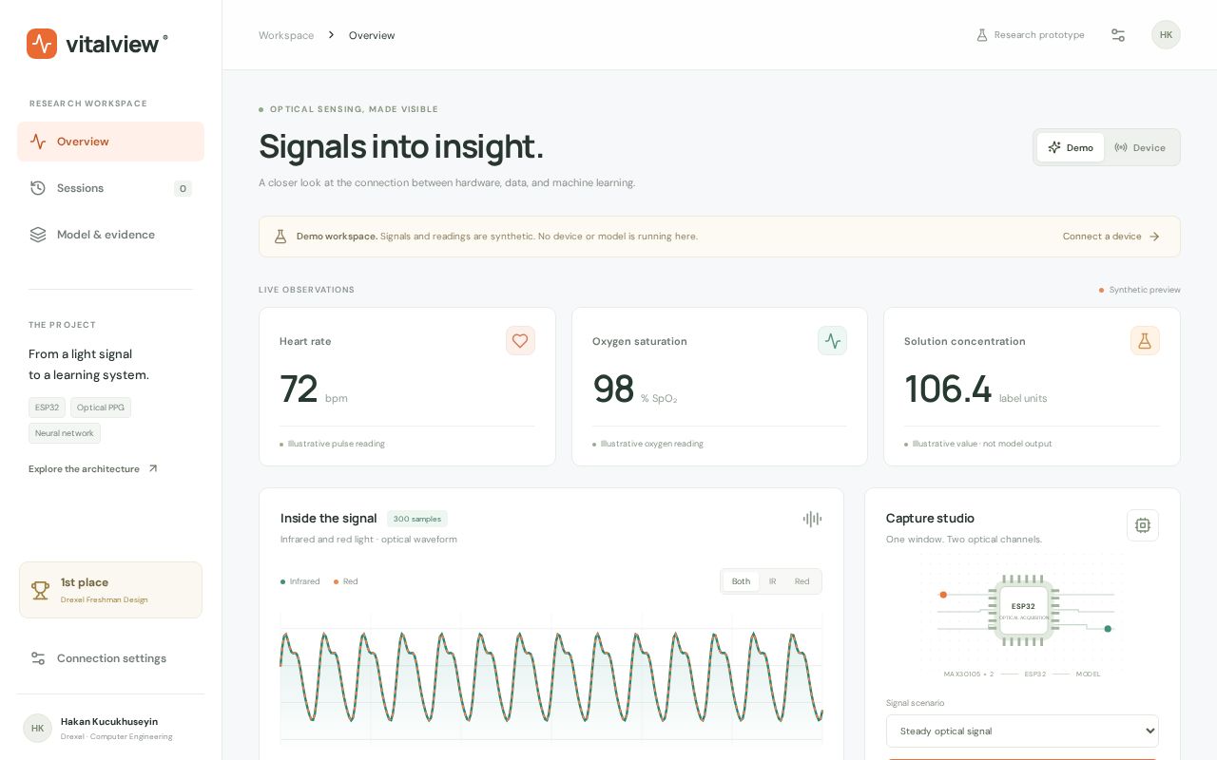Click the Connection settings sliders icon
The height and width of the screenshot is (760, 1217).
(38, 658)
